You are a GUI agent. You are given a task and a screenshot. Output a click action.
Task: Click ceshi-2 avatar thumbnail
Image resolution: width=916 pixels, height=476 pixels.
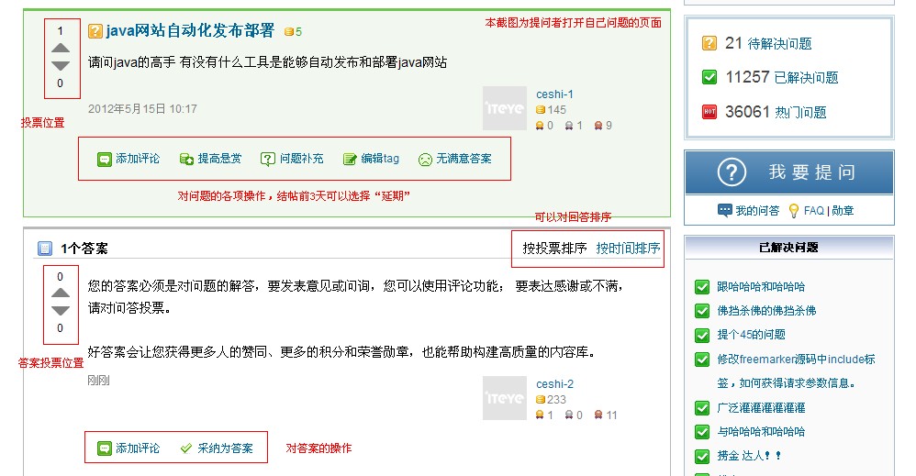(x=505, y=398)
